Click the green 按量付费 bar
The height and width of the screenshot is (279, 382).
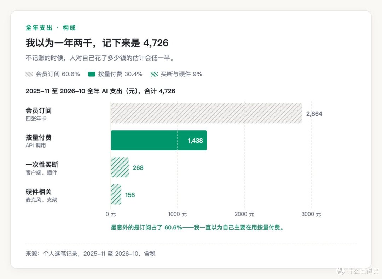click(x=159, y=140)
